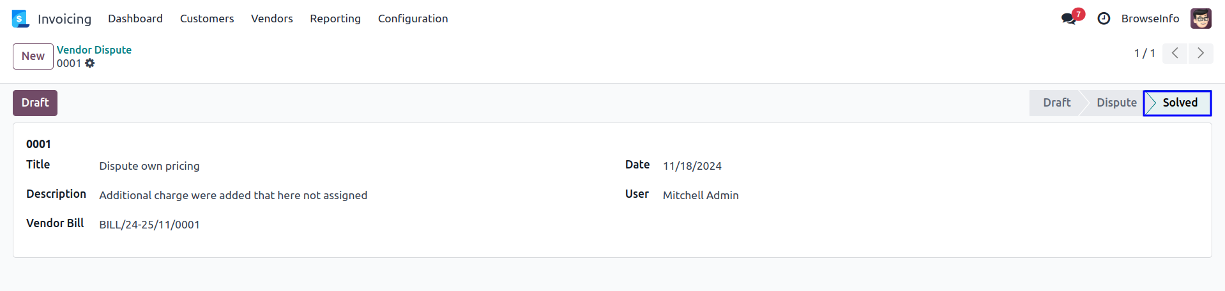Go to the Dashboard menu
This screenshot has height=291, width=1225.
pos(135,19)
